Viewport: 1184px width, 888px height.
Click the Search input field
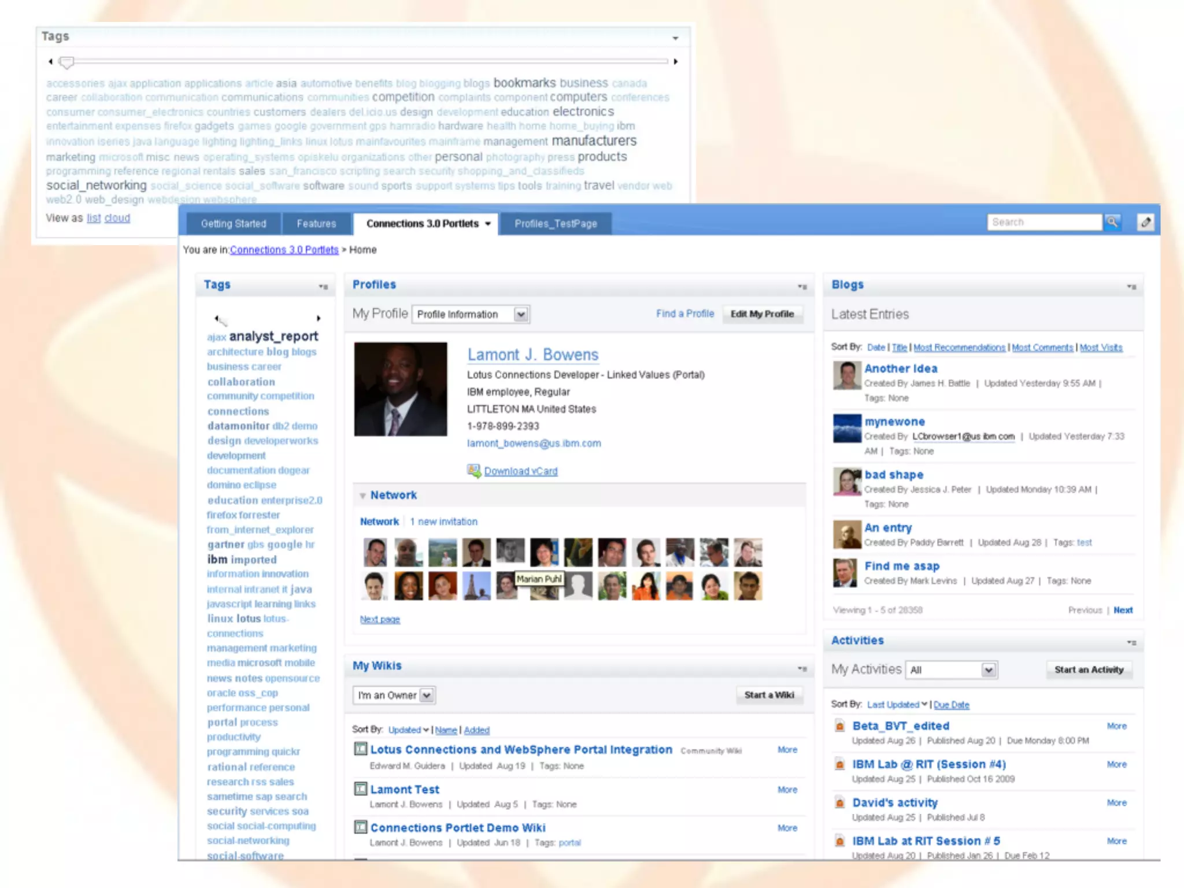[x=1044, y=222]
